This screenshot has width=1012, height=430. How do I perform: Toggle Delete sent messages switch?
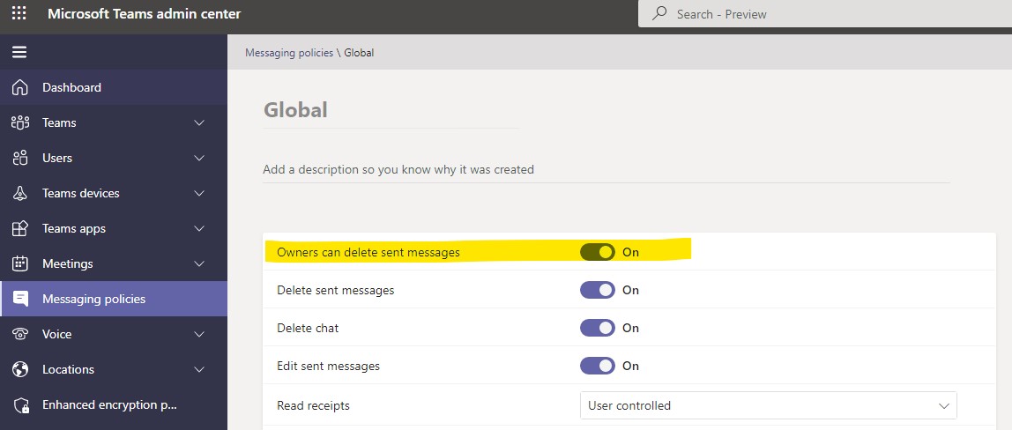click(598, 290)
